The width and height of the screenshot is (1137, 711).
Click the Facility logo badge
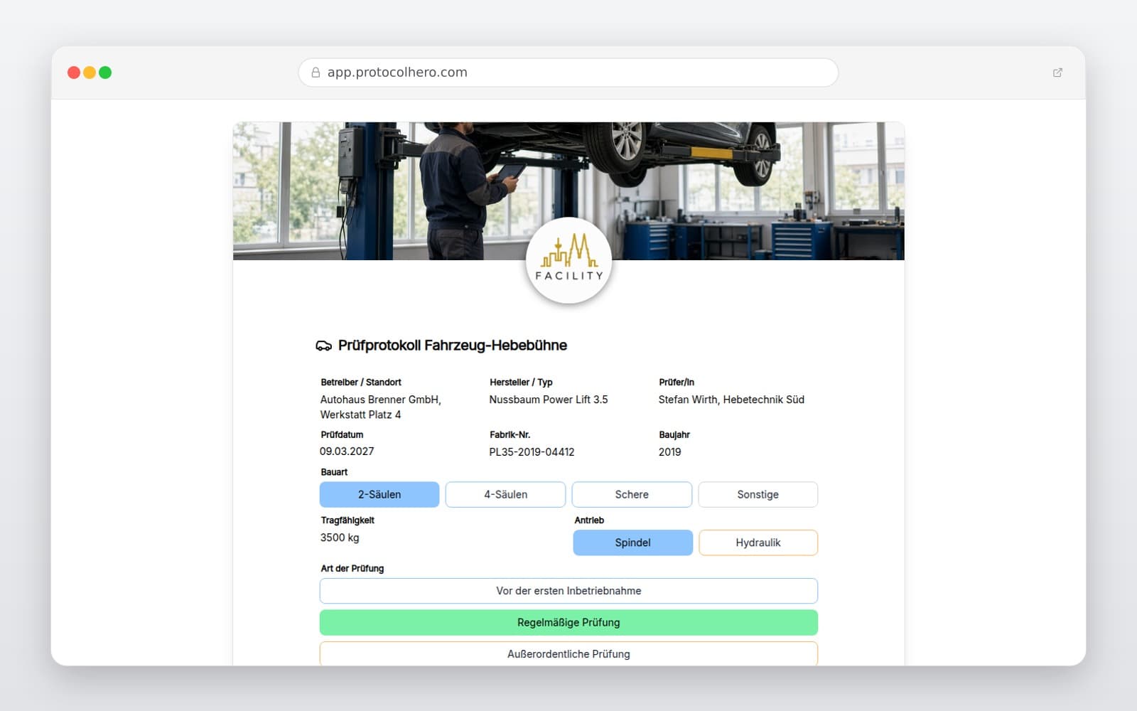[568, 260]
